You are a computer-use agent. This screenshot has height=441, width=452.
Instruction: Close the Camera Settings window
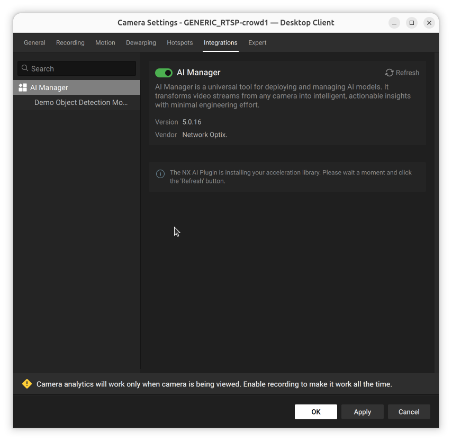coord(429,23)
